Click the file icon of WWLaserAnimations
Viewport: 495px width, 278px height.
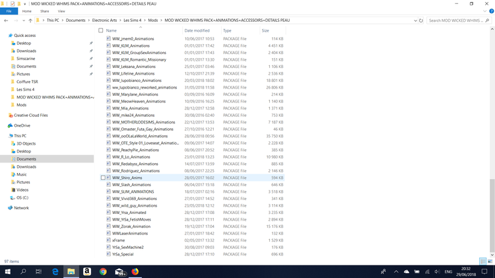point(108,234)
